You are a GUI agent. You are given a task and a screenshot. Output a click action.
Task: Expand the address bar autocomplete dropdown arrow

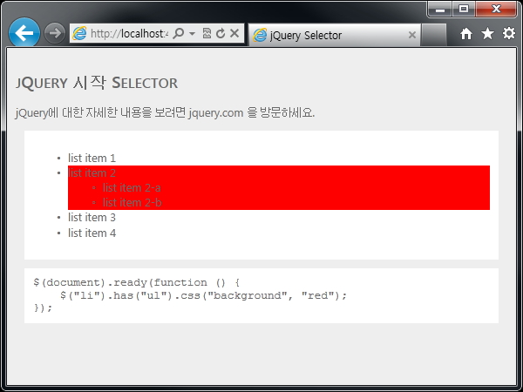point(192,33)
